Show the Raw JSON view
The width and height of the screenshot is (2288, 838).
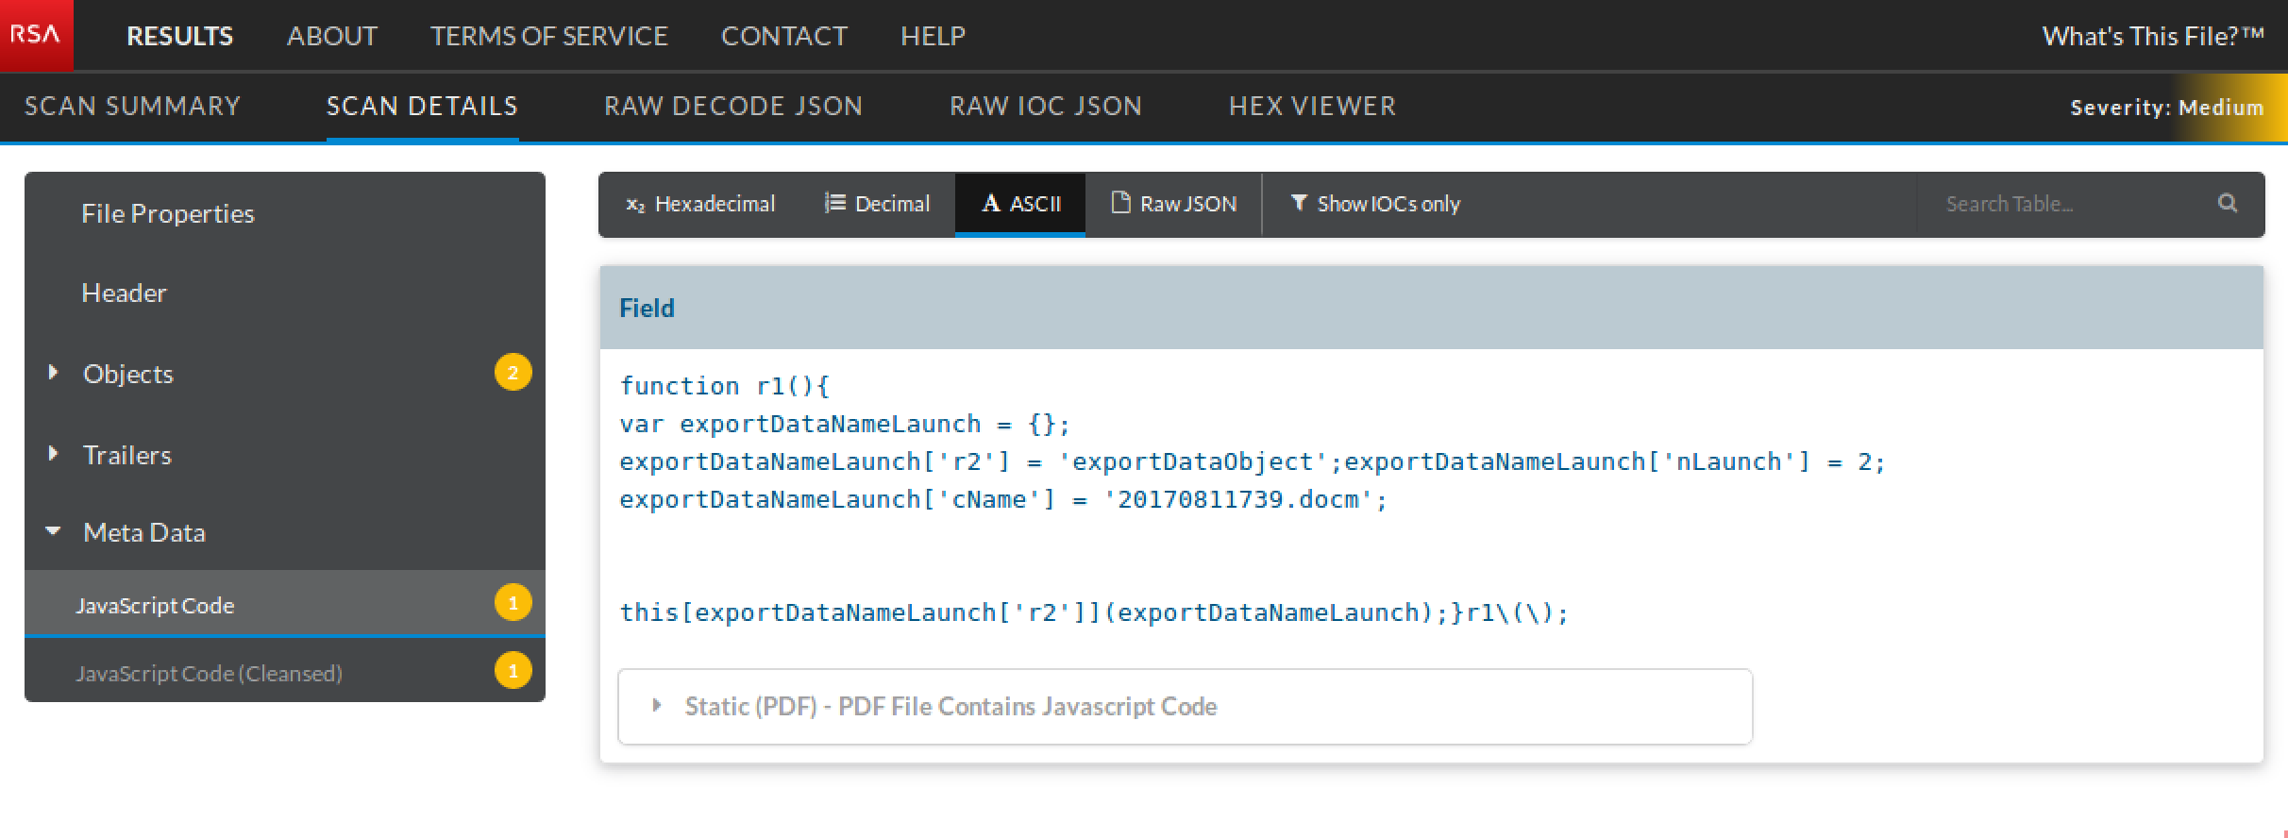pos(1173,204)
